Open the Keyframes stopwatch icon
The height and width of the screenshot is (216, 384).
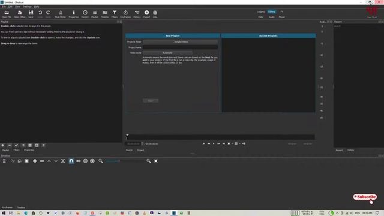coord(125,14)
